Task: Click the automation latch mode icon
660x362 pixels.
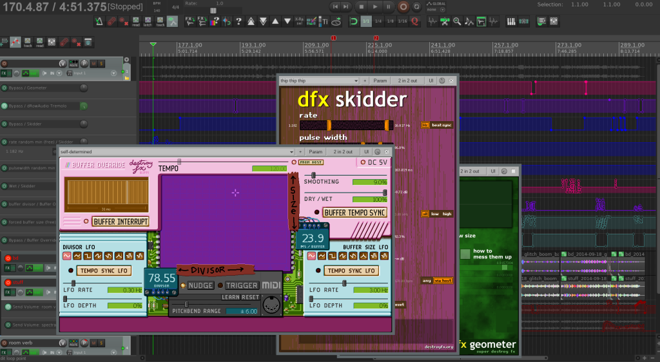Action: click(x=148, y=21)
